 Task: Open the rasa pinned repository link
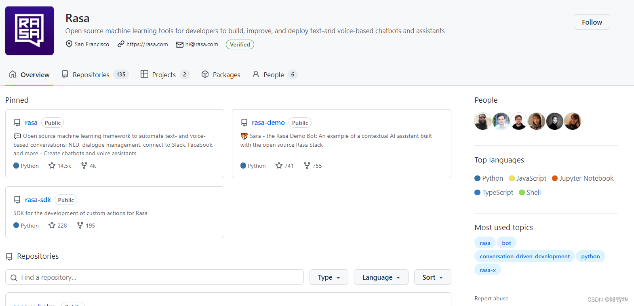coord(31,122)
